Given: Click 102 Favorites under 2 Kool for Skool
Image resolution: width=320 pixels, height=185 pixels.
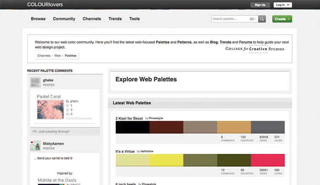Looking at the screenshot, I should (x=247, y=139).
